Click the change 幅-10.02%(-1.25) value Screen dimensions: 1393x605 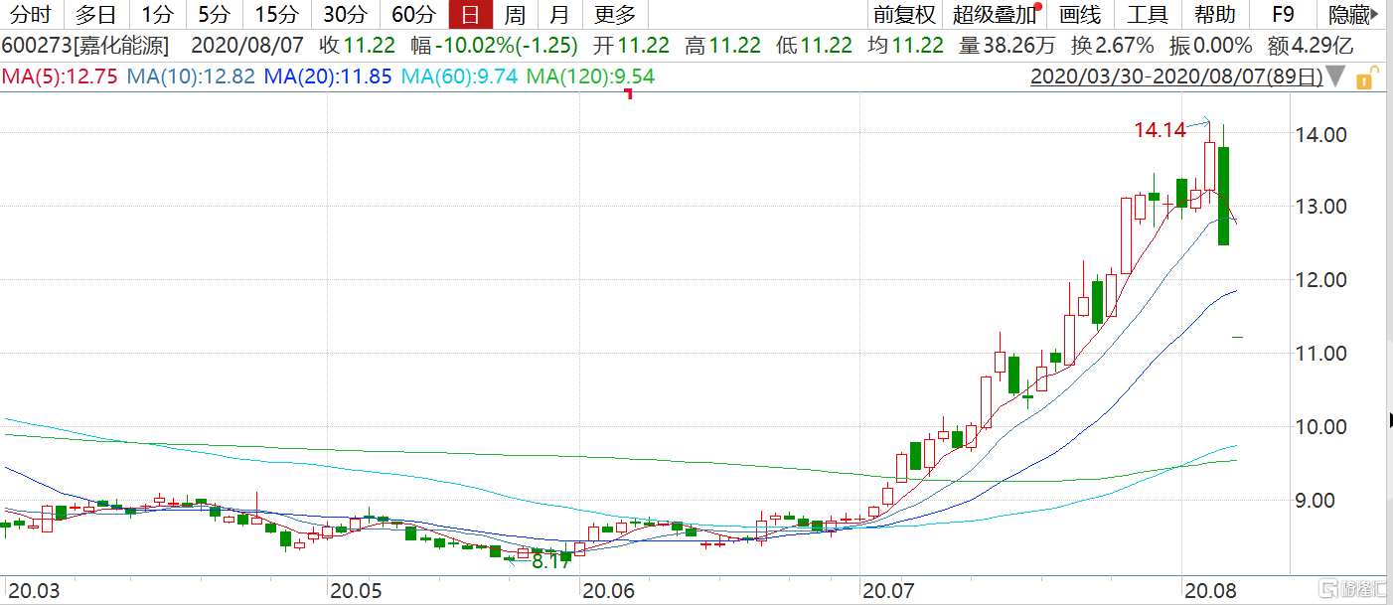coord(492,45)
